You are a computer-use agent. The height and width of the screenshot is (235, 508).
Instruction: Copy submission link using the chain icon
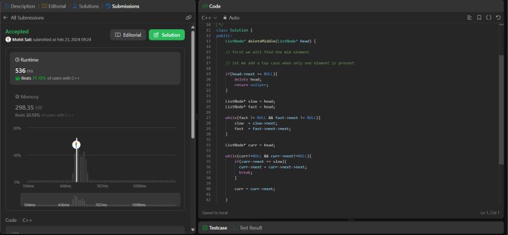(x=189, y=18)
